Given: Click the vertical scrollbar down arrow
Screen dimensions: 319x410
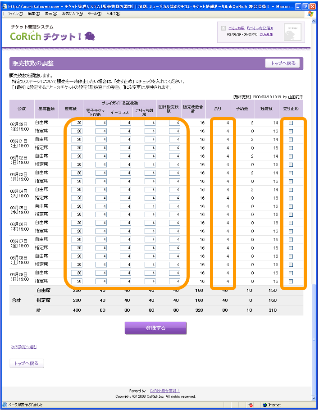Looking at the screenshot, I should point(314,398).
